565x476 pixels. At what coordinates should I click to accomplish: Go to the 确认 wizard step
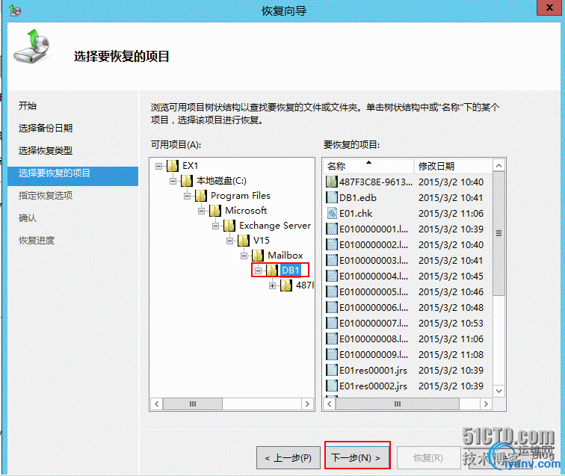[28, 217]
